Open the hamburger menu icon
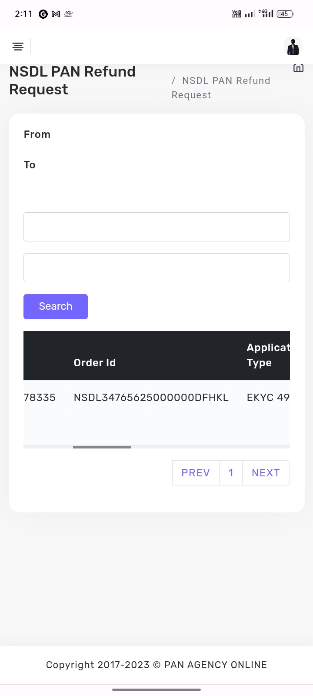The width and height of the screenshot is (313, 696). point(18,47)
